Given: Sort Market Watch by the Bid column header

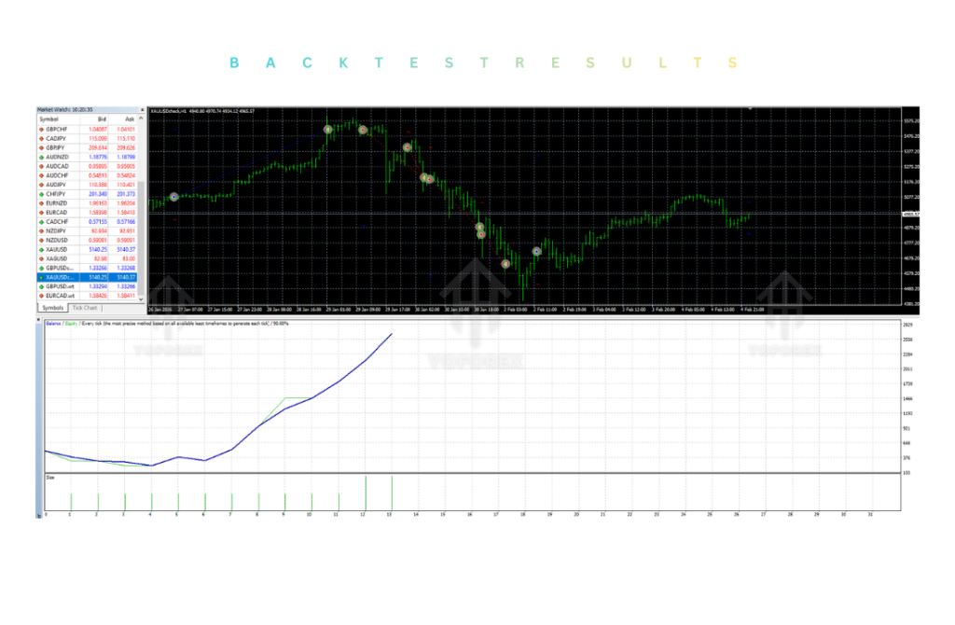Looking at the screenshot, I should coord(103,118).
